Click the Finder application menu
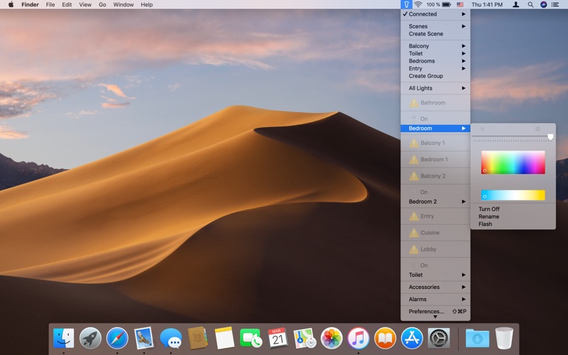 tap(30, 5)
